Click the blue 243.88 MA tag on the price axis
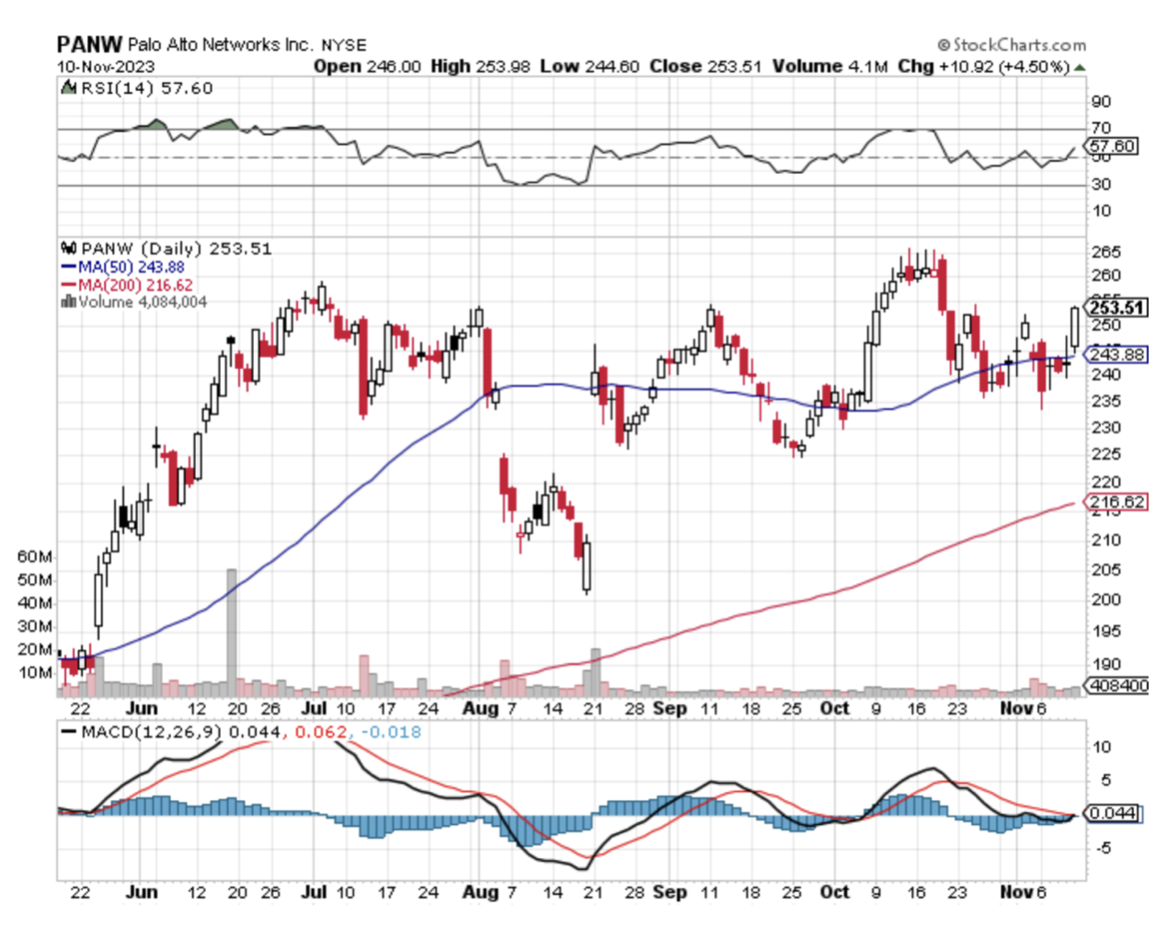1168x927 pixels. tap(1116, 354)
